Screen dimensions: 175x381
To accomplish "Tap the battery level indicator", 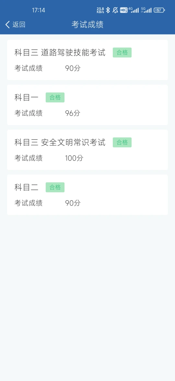I will tap(159, 10).
